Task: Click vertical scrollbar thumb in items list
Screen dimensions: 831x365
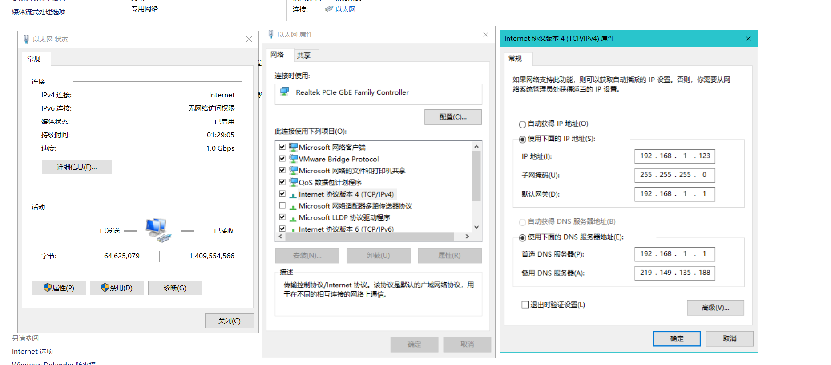Action: point(476,176)
